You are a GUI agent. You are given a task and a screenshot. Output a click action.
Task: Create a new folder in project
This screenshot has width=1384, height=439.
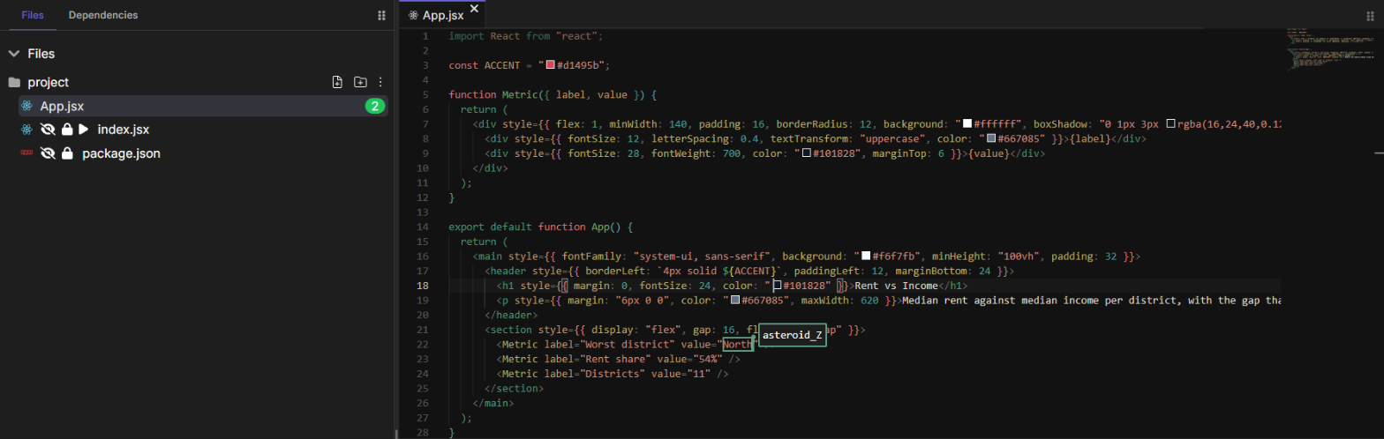(x=360, y=82)
